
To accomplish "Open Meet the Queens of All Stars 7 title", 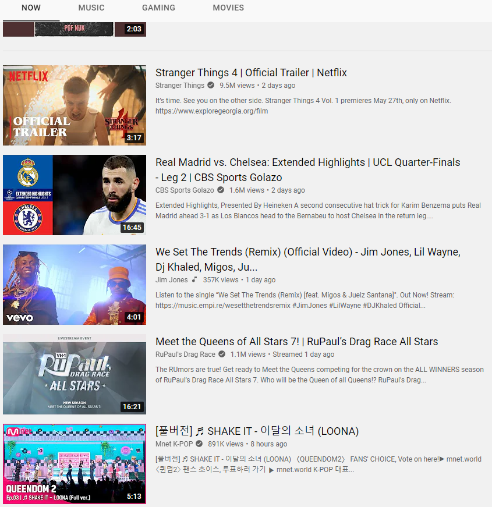I will coord(296,342).
